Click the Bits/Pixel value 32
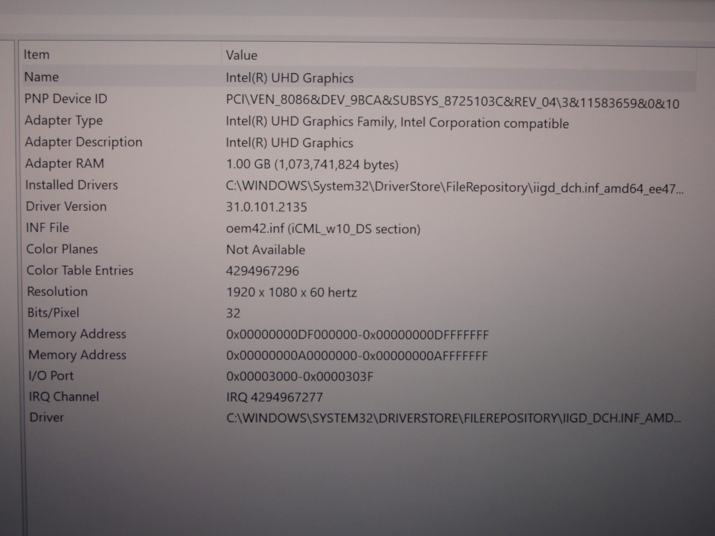 coord(233,313)
